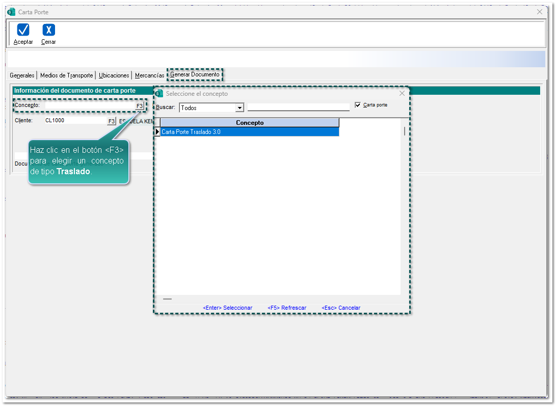
Task: Click the search text field beside Buscar
Action: (x=298, y=107)
